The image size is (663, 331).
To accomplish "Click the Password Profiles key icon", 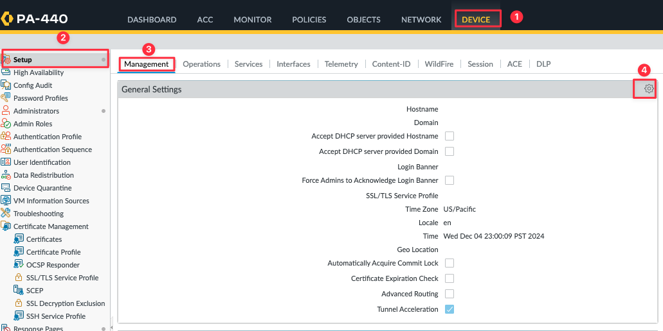I will (6, 98).
